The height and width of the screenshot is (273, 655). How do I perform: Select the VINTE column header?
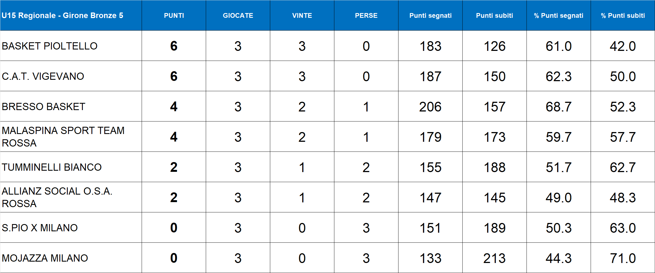(302, 16)
